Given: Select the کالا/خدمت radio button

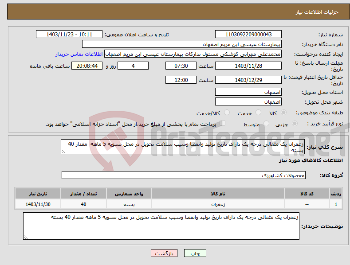Looking at the screenshot, I should coord(227,113).
